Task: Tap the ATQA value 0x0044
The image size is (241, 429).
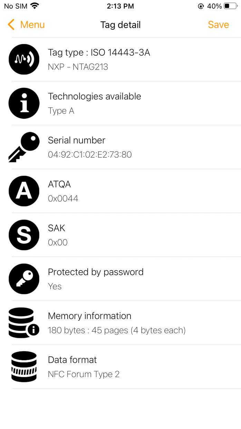Action: (x=63, y=199)
